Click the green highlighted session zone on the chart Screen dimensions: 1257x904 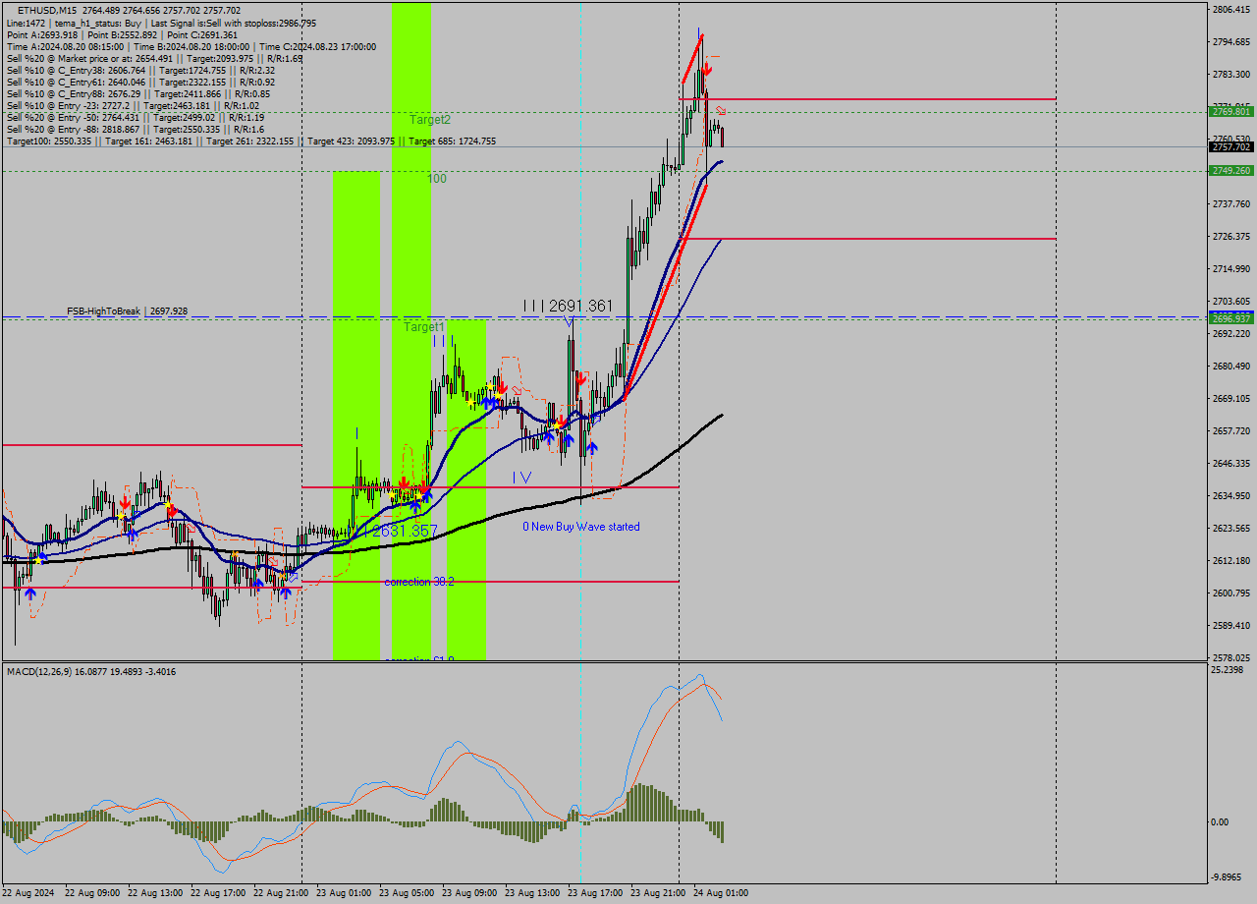[412, 295]
